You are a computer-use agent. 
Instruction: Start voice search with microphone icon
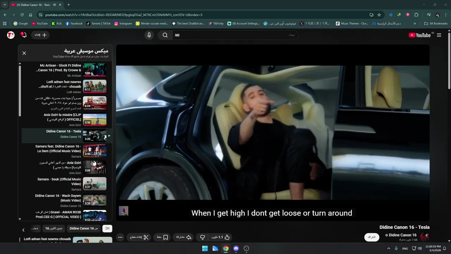tap(149, 35)
